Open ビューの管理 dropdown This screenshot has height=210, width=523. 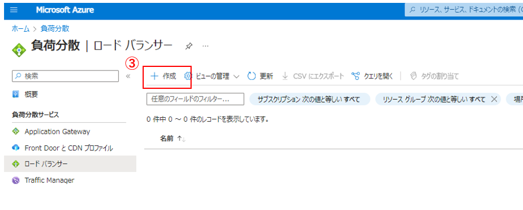(212, 76)
